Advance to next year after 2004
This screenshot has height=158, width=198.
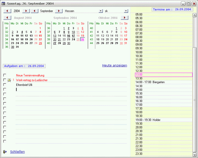pyautogui.click(x=26, y=11)
